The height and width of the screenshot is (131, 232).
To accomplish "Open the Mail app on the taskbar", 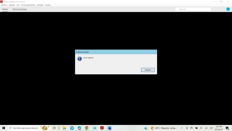I will tap(72, 128).
